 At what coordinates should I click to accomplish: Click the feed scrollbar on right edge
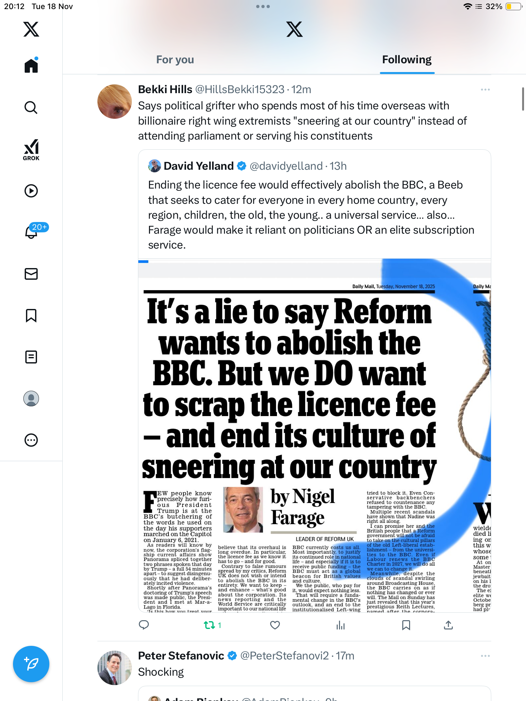click(x=523, y=99)
